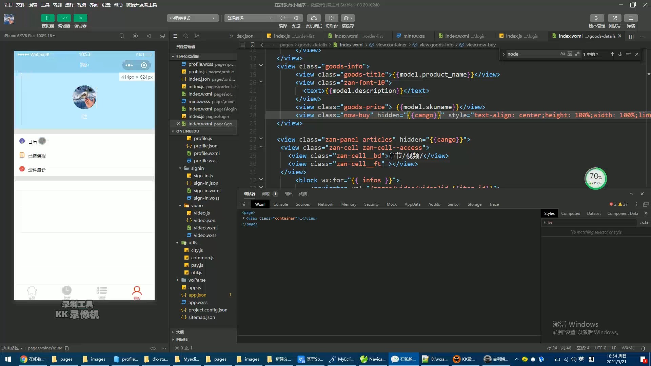Click 资料更新 entry in the simulator
Viewport: 651px width, 366px height.
pos(37,170)
